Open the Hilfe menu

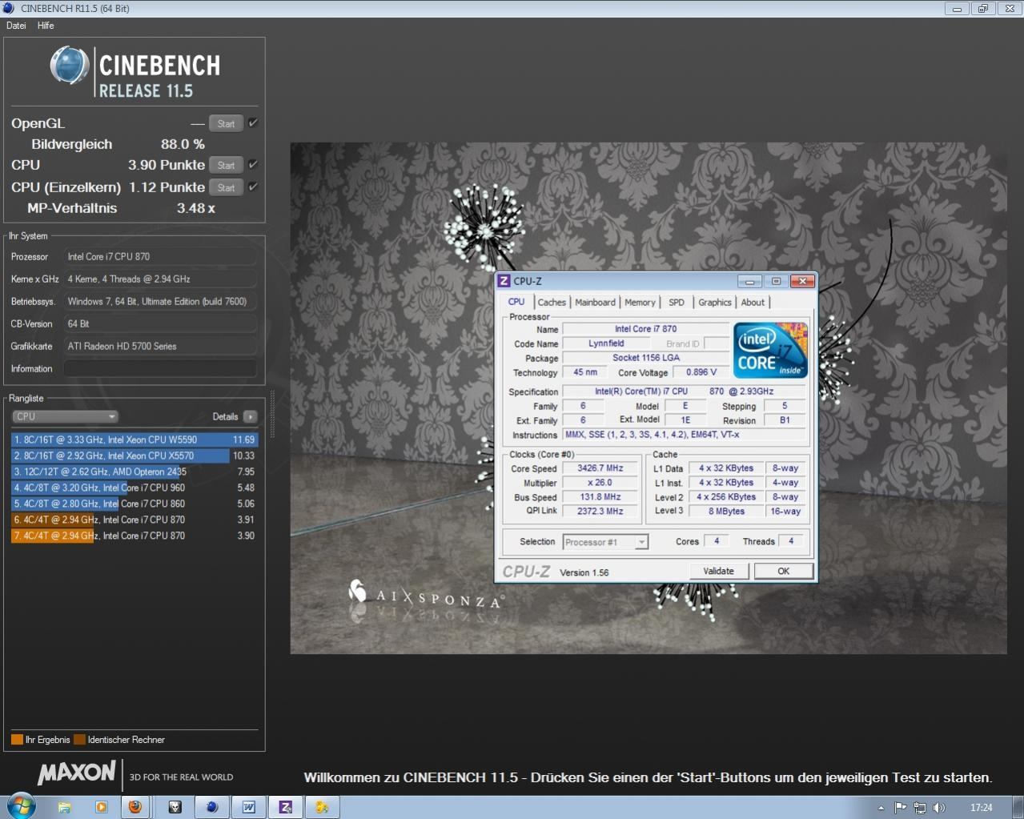(x=46, y=26)
